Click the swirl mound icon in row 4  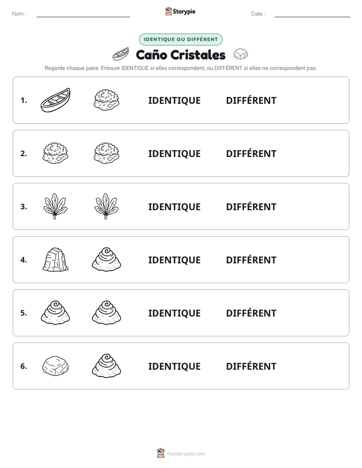106,259
